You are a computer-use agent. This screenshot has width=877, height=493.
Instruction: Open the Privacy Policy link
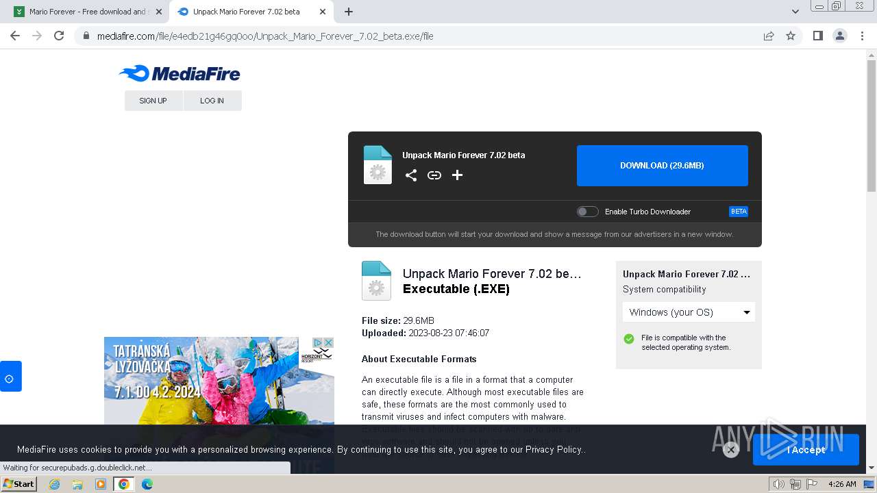tap(554, 450)
